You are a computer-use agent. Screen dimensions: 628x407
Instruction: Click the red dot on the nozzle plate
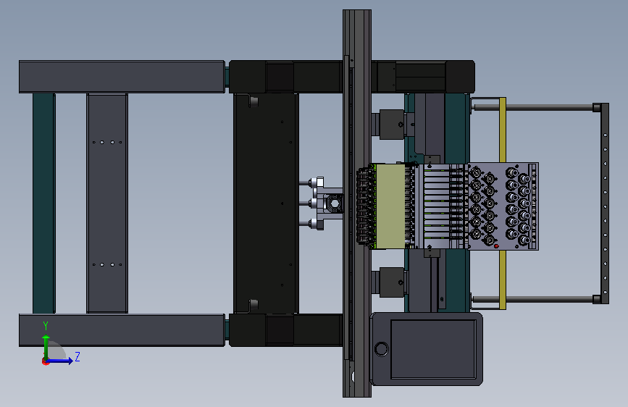[x=496, y=246]
